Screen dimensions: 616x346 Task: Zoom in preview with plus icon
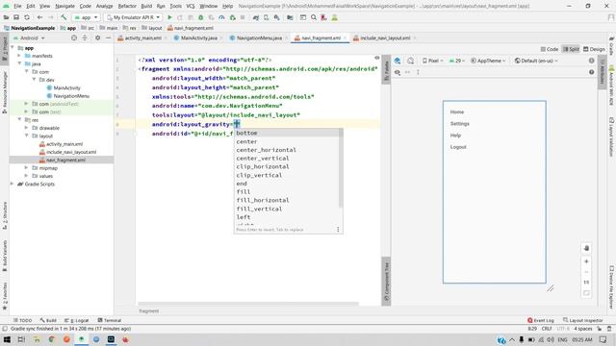[x=586, y=261]
